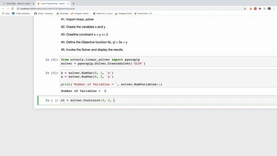Click the profile avatar icon
Screen dimensions: 277x156
[269, 9]
